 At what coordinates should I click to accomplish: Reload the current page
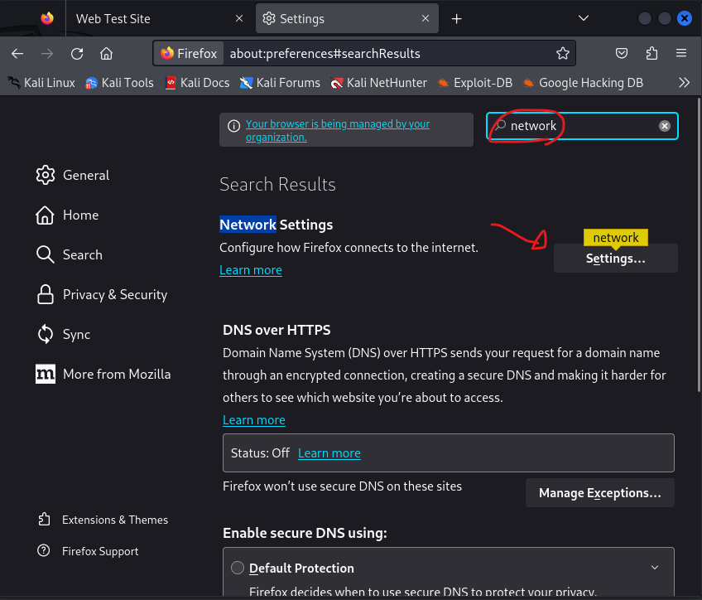pos(77,54)
